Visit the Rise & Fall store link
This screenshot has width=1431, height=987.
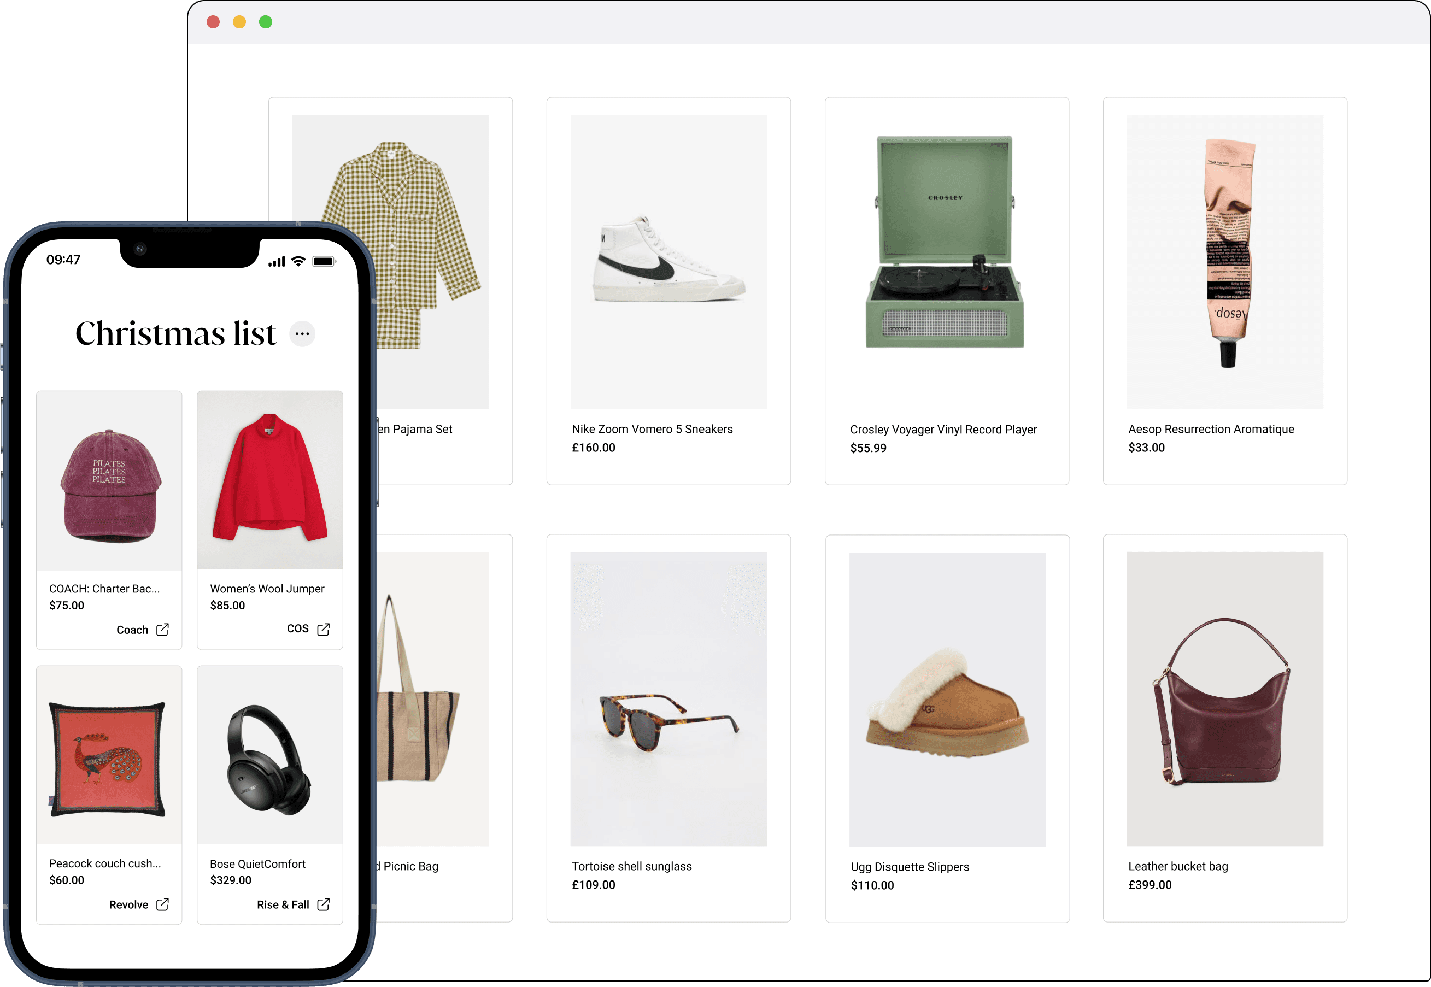283,905
